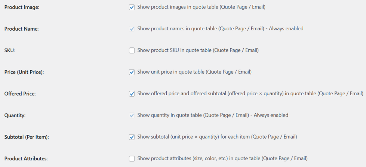Screen dimensions: 366x167
Task: Uncheck the Subtotal (Per Item) checkbox
Action: [x=132, y=137]
